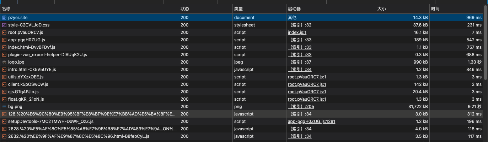Click the red load marker in timeline overview
Screen dimensions: 488x142
pyautogui.click(x=114, y=2)
